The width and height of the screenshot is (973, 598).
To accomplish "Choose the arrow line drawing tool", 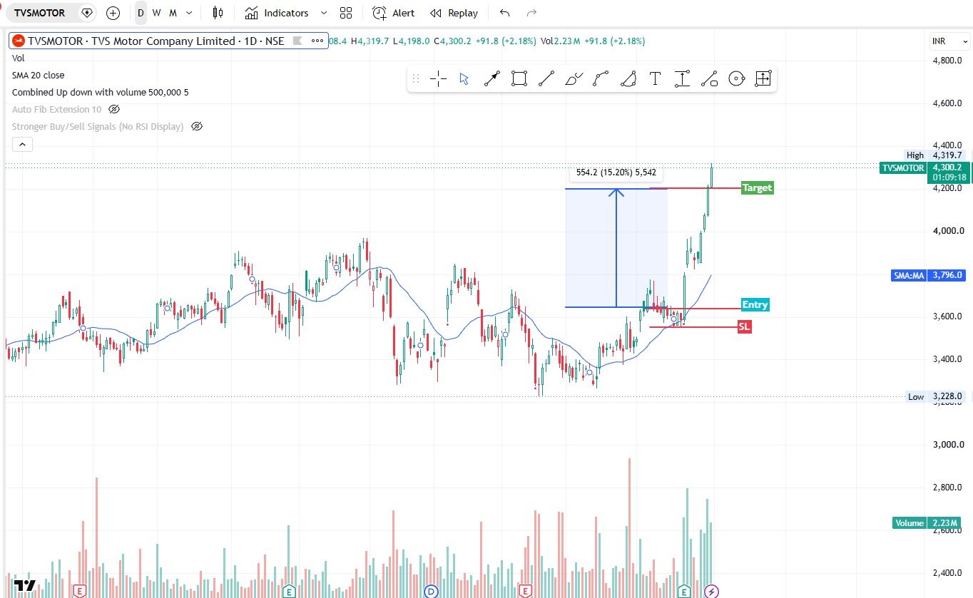I will [492, 79].
